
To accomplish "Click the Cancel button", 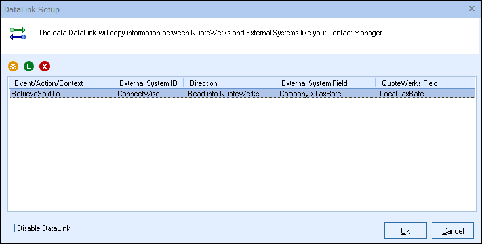I will [x=452, y=230].
